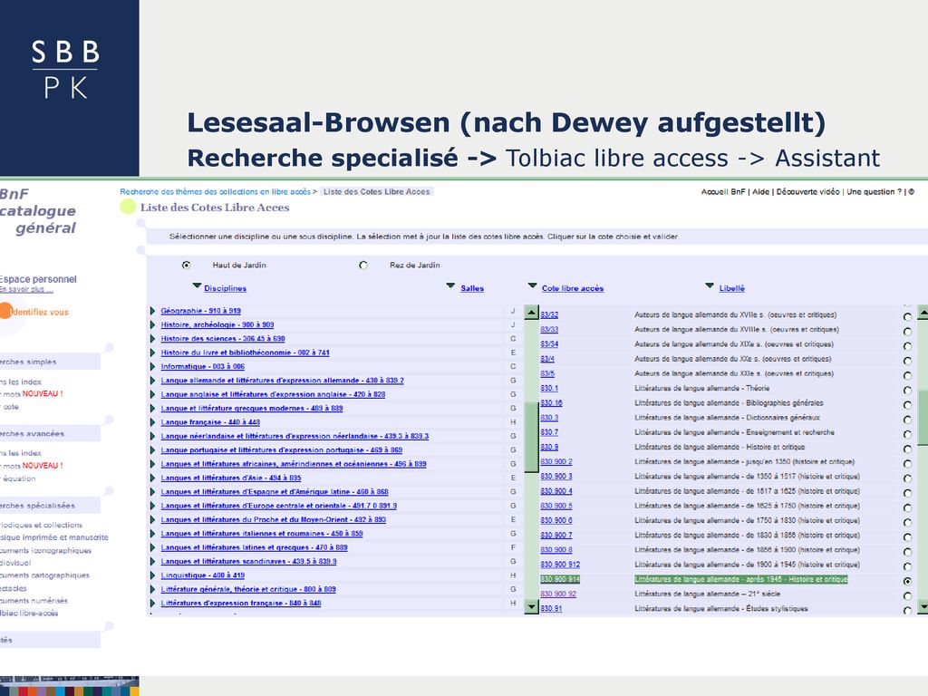Open Langues et littératures italiennes et roumaines

click(262, 533)
